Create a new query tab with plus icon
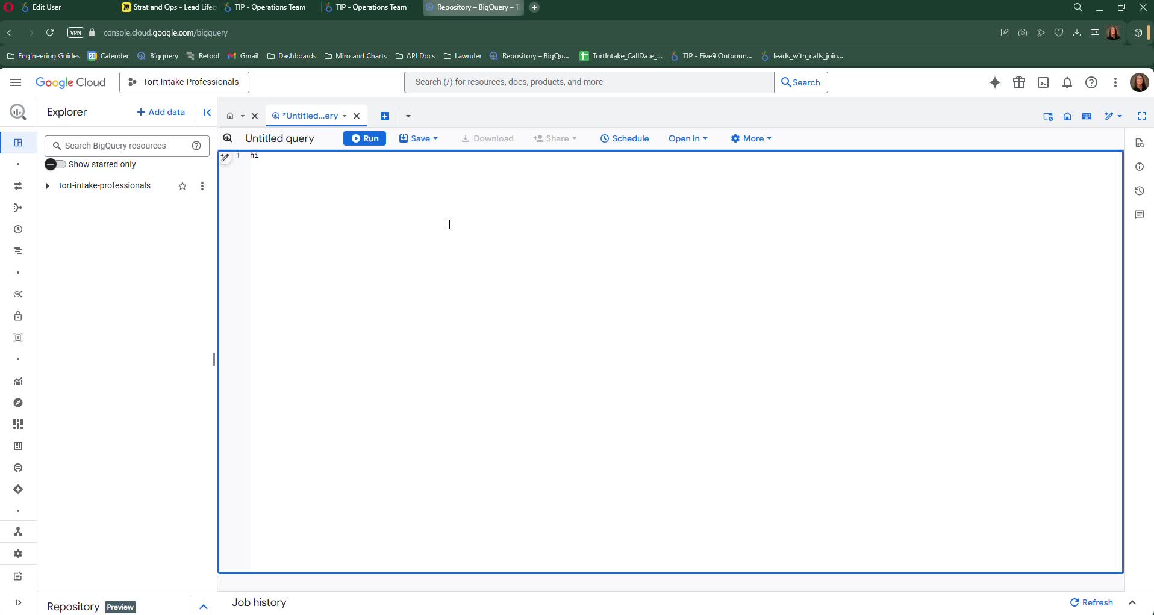 385,116
